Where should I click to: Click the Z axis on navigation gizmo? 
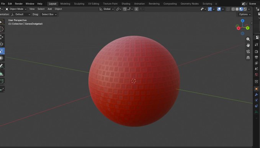click(243, 21)
